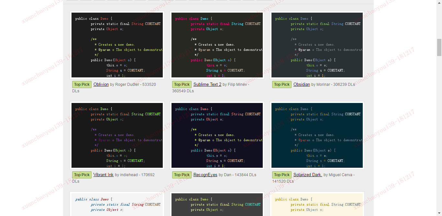Click the Solarized Dark code preview thumbnail
Screen dimensions: 442x216
317,135
